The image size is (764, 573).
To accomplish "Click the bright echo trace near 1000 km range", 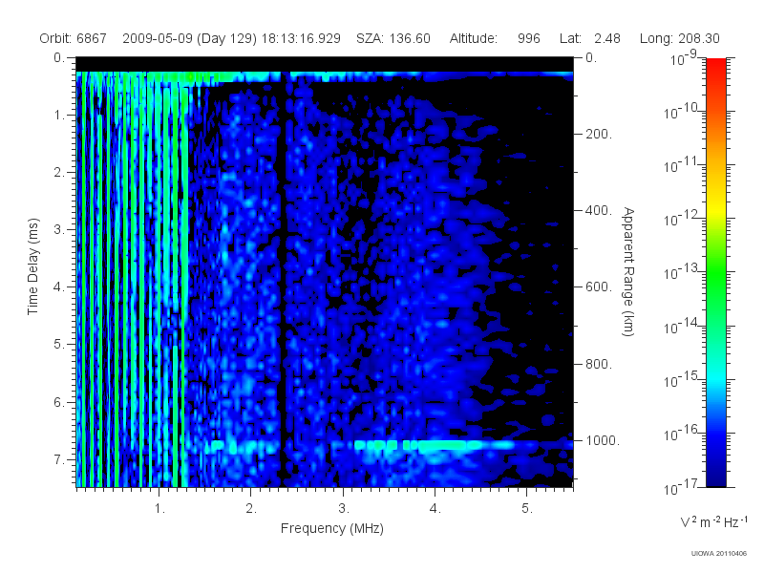I will coord(434,445).
